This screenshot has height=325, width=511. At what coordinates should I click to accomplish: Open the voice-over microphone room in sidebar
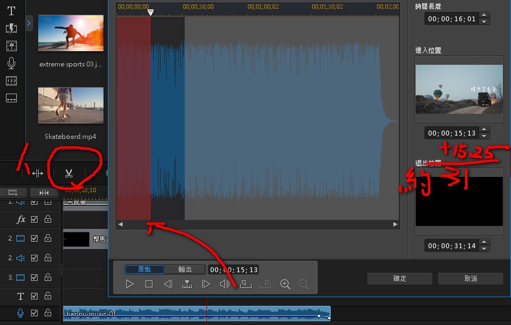11,63
